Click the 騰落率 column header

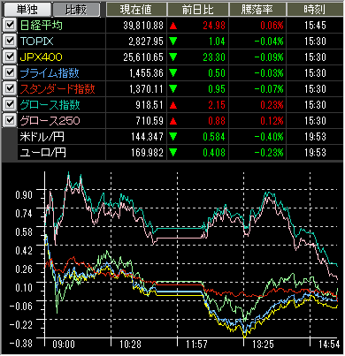point(257,10)
